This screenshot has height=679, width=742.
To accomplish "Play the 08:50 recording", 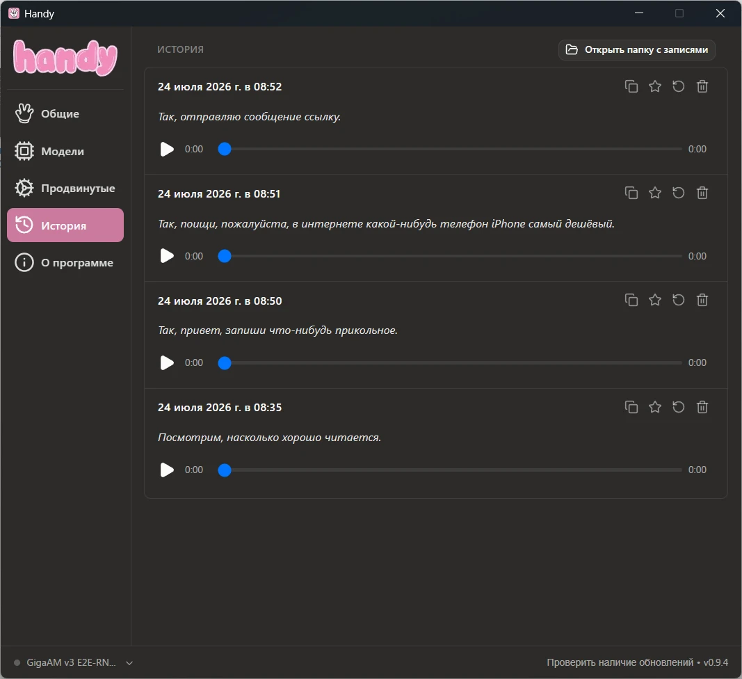I will (167, 362).
